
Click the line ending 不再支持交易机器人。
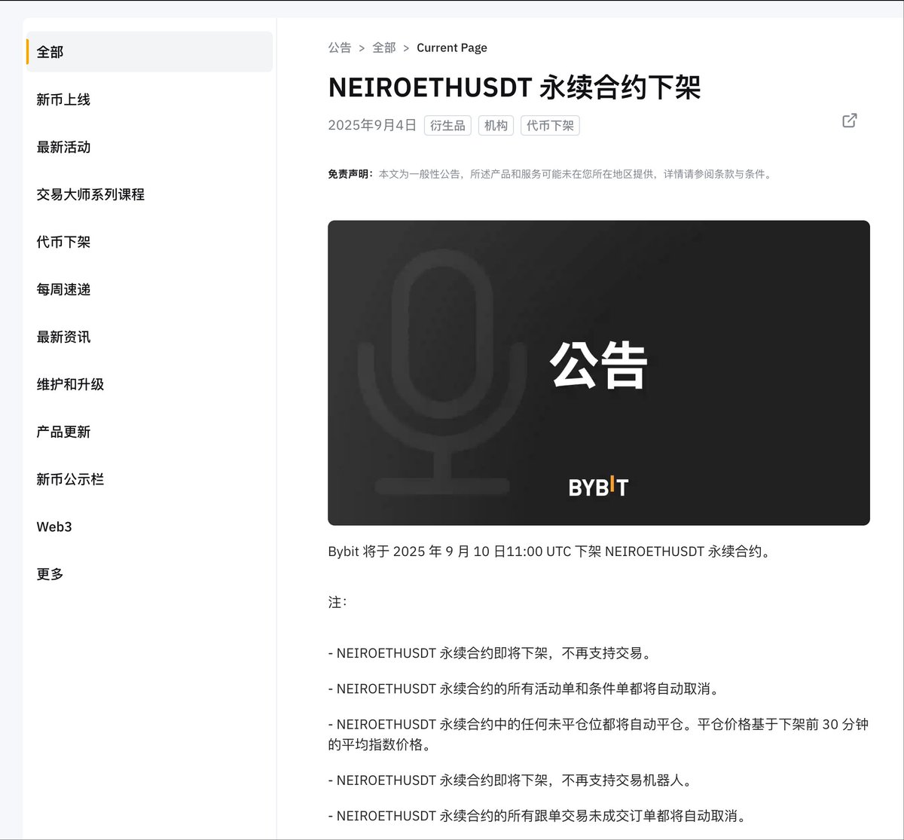pyautogui.click(x=510, y=780)
